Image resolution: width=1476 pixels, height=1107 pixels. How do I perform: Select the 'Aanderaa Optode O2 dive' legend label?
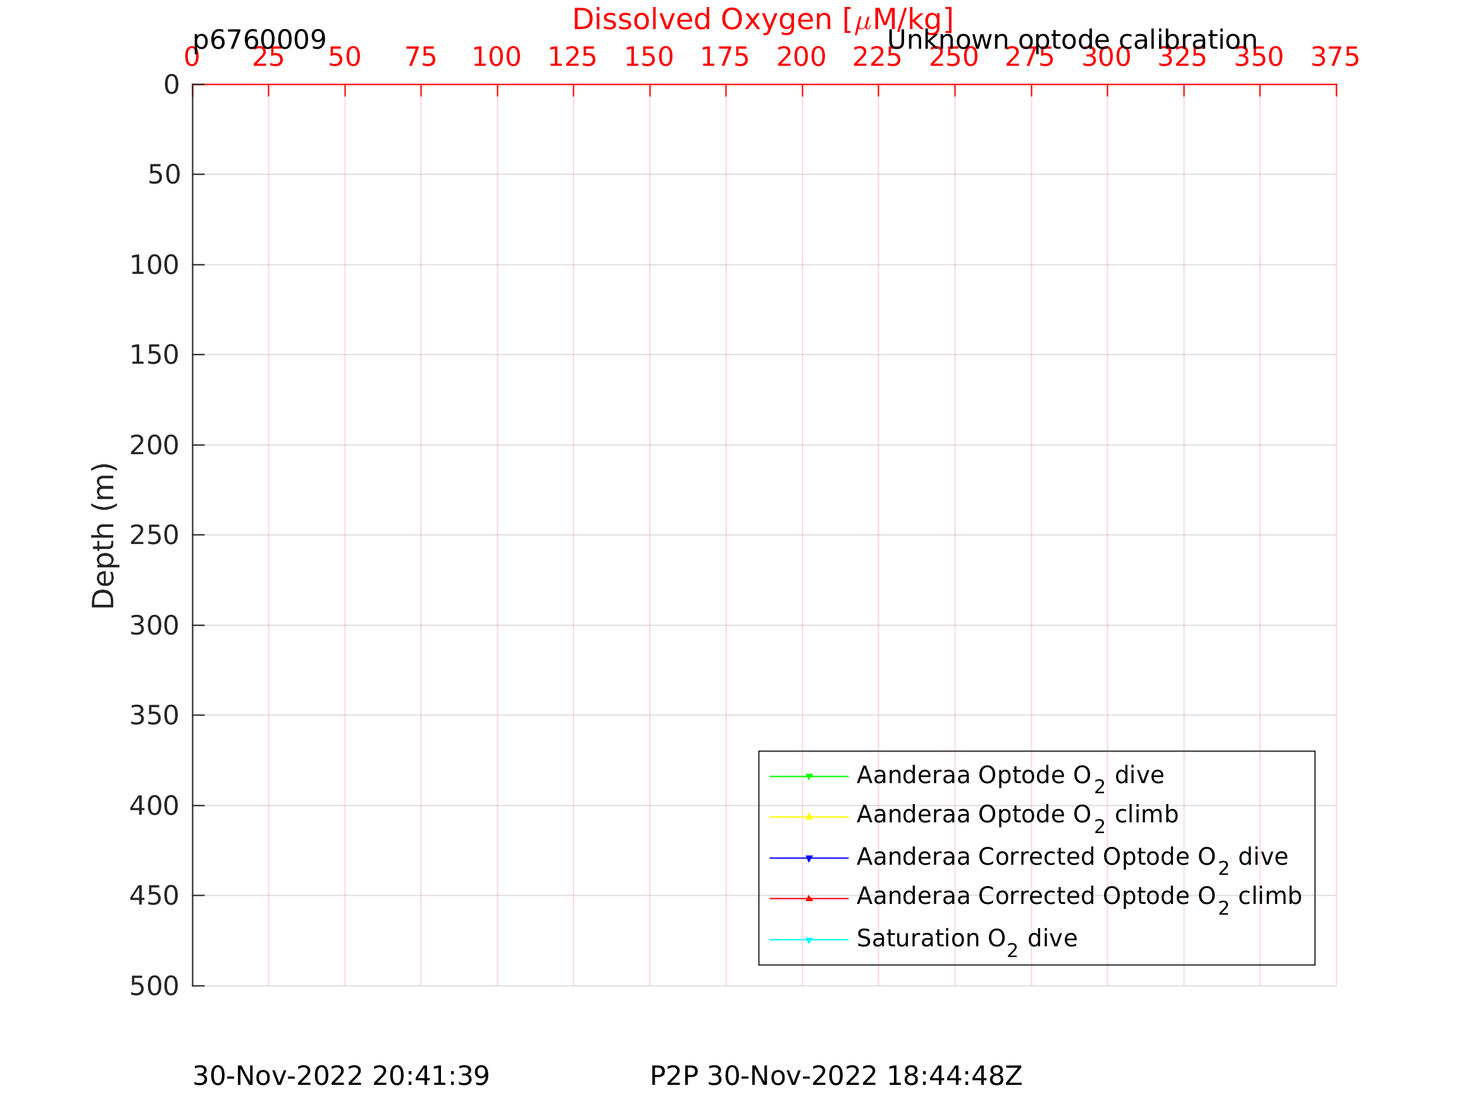(x=1010, y=778)
